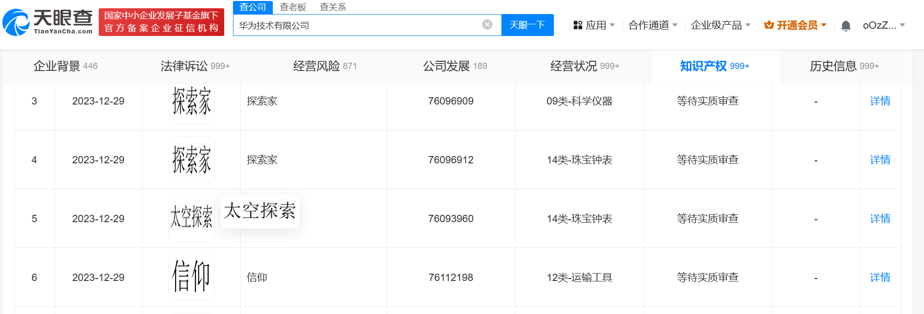Image resolution: width=924 pixels, height=314 pixels.
Task: Click the red 国家中小企业发展子基金 banner
Action: pyautogui.click(x=161, y=22)
